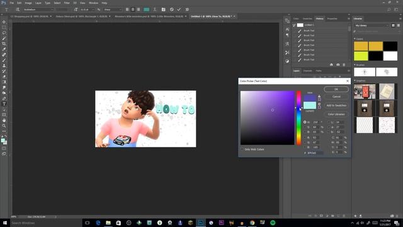Open the Create Warped Text icon

(155, 9)
